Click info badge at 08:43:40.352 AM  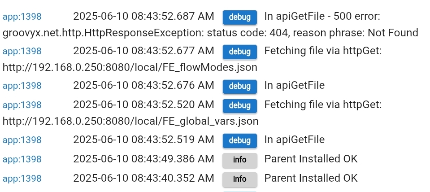pyautogui.click(x=240, y=179)
